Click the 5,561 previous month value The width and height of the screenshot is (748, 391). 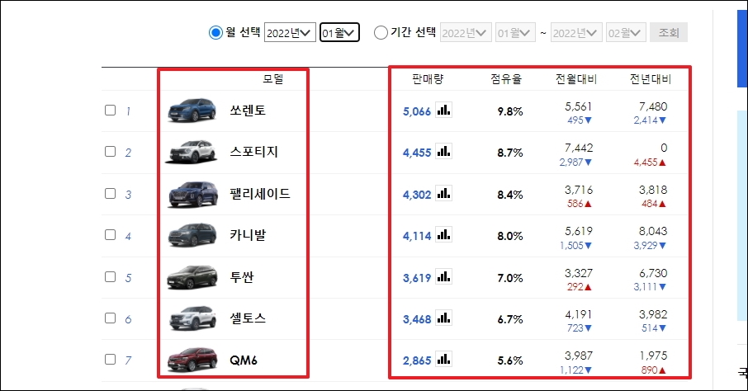tap(579, 106)
